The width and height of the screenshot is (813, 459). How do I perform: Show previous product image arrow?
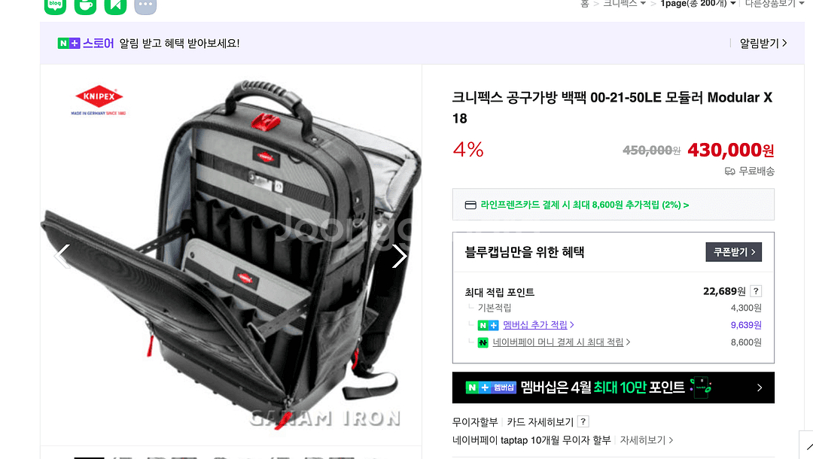point(62,256)
